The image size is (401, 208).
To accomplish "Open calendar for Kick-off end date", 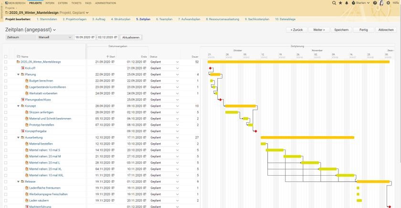I will [145, 69].
